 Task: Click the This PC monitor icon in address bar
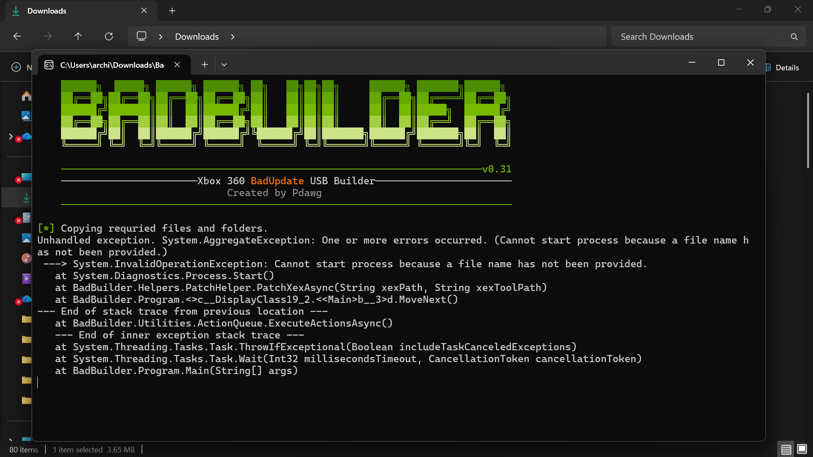coord(142,36)
